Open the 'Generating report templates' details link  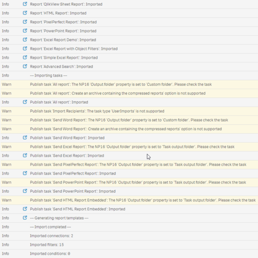pos(25,218)
